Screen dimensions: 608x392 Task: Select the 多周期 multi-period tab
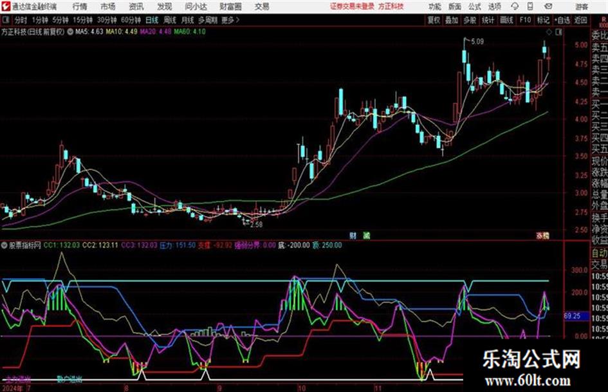[x=208, y=20]
